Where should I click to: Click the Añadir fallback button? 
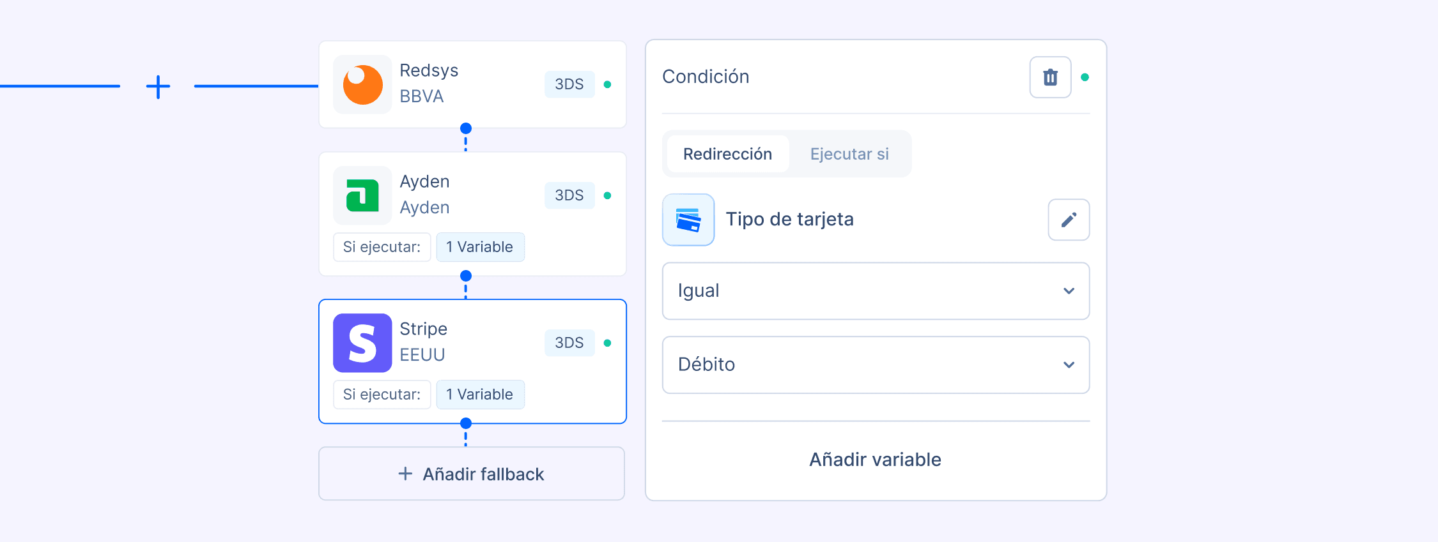click(x=472, y=474)
